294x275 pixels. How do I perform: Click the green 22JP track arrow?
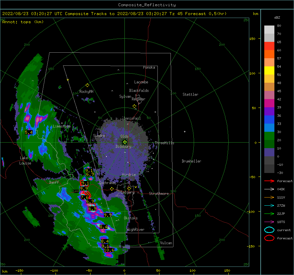[x=269, y=214]
